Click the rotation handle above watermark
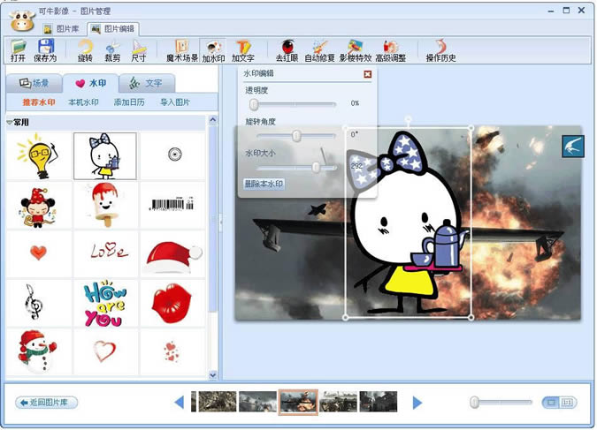The width and height of the screenshot is (597, 430). pos(408,118)
